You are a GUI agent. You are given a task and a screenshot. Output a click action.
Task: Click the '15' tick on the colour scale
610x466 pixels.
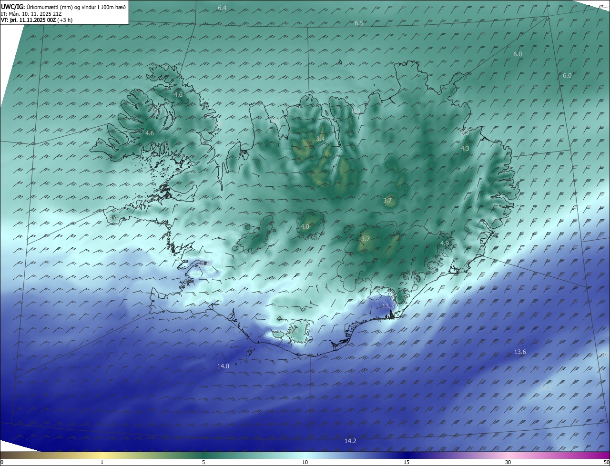[x=407, y=462]
